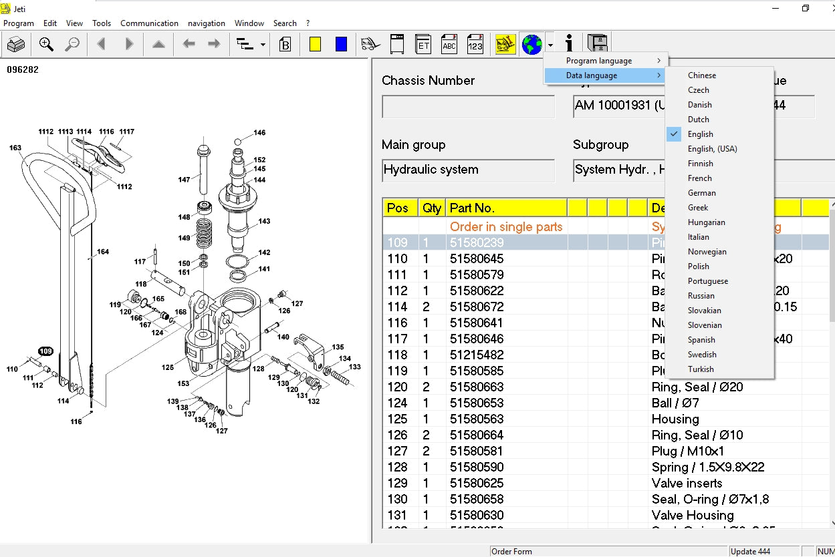Open the information 'i' icon
This screenshot has width=835, height=557.
(x=569, y=45)
